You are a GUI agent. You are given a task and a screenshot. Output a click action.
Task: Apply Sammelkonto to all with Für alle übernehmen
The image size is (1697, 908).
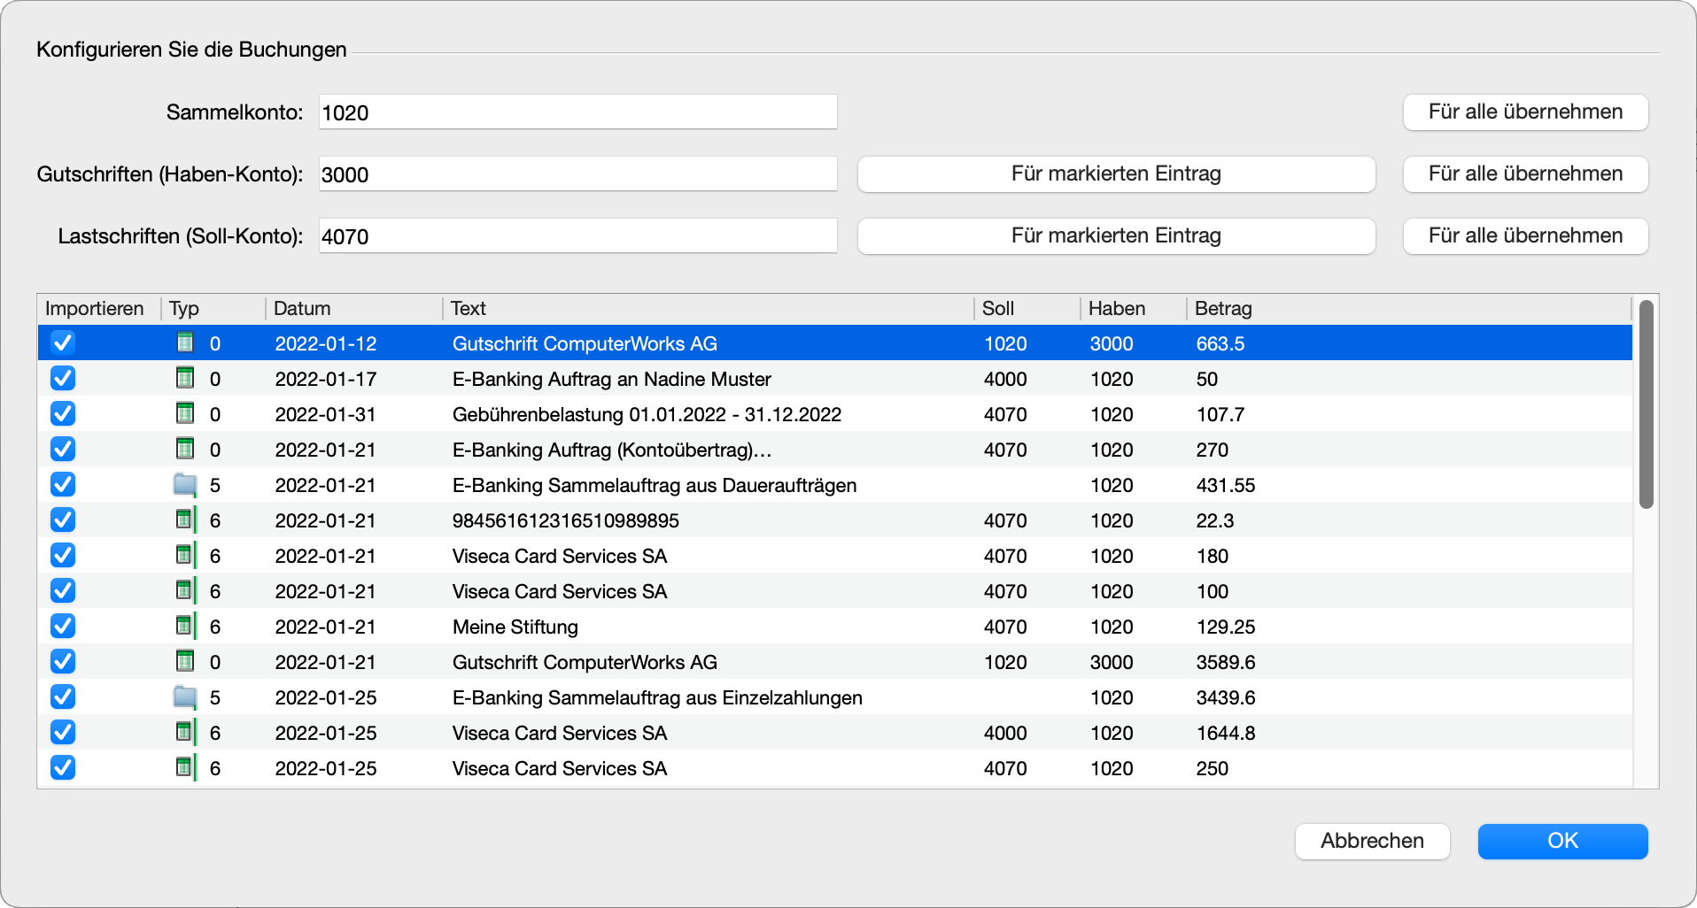(1524, 112)
